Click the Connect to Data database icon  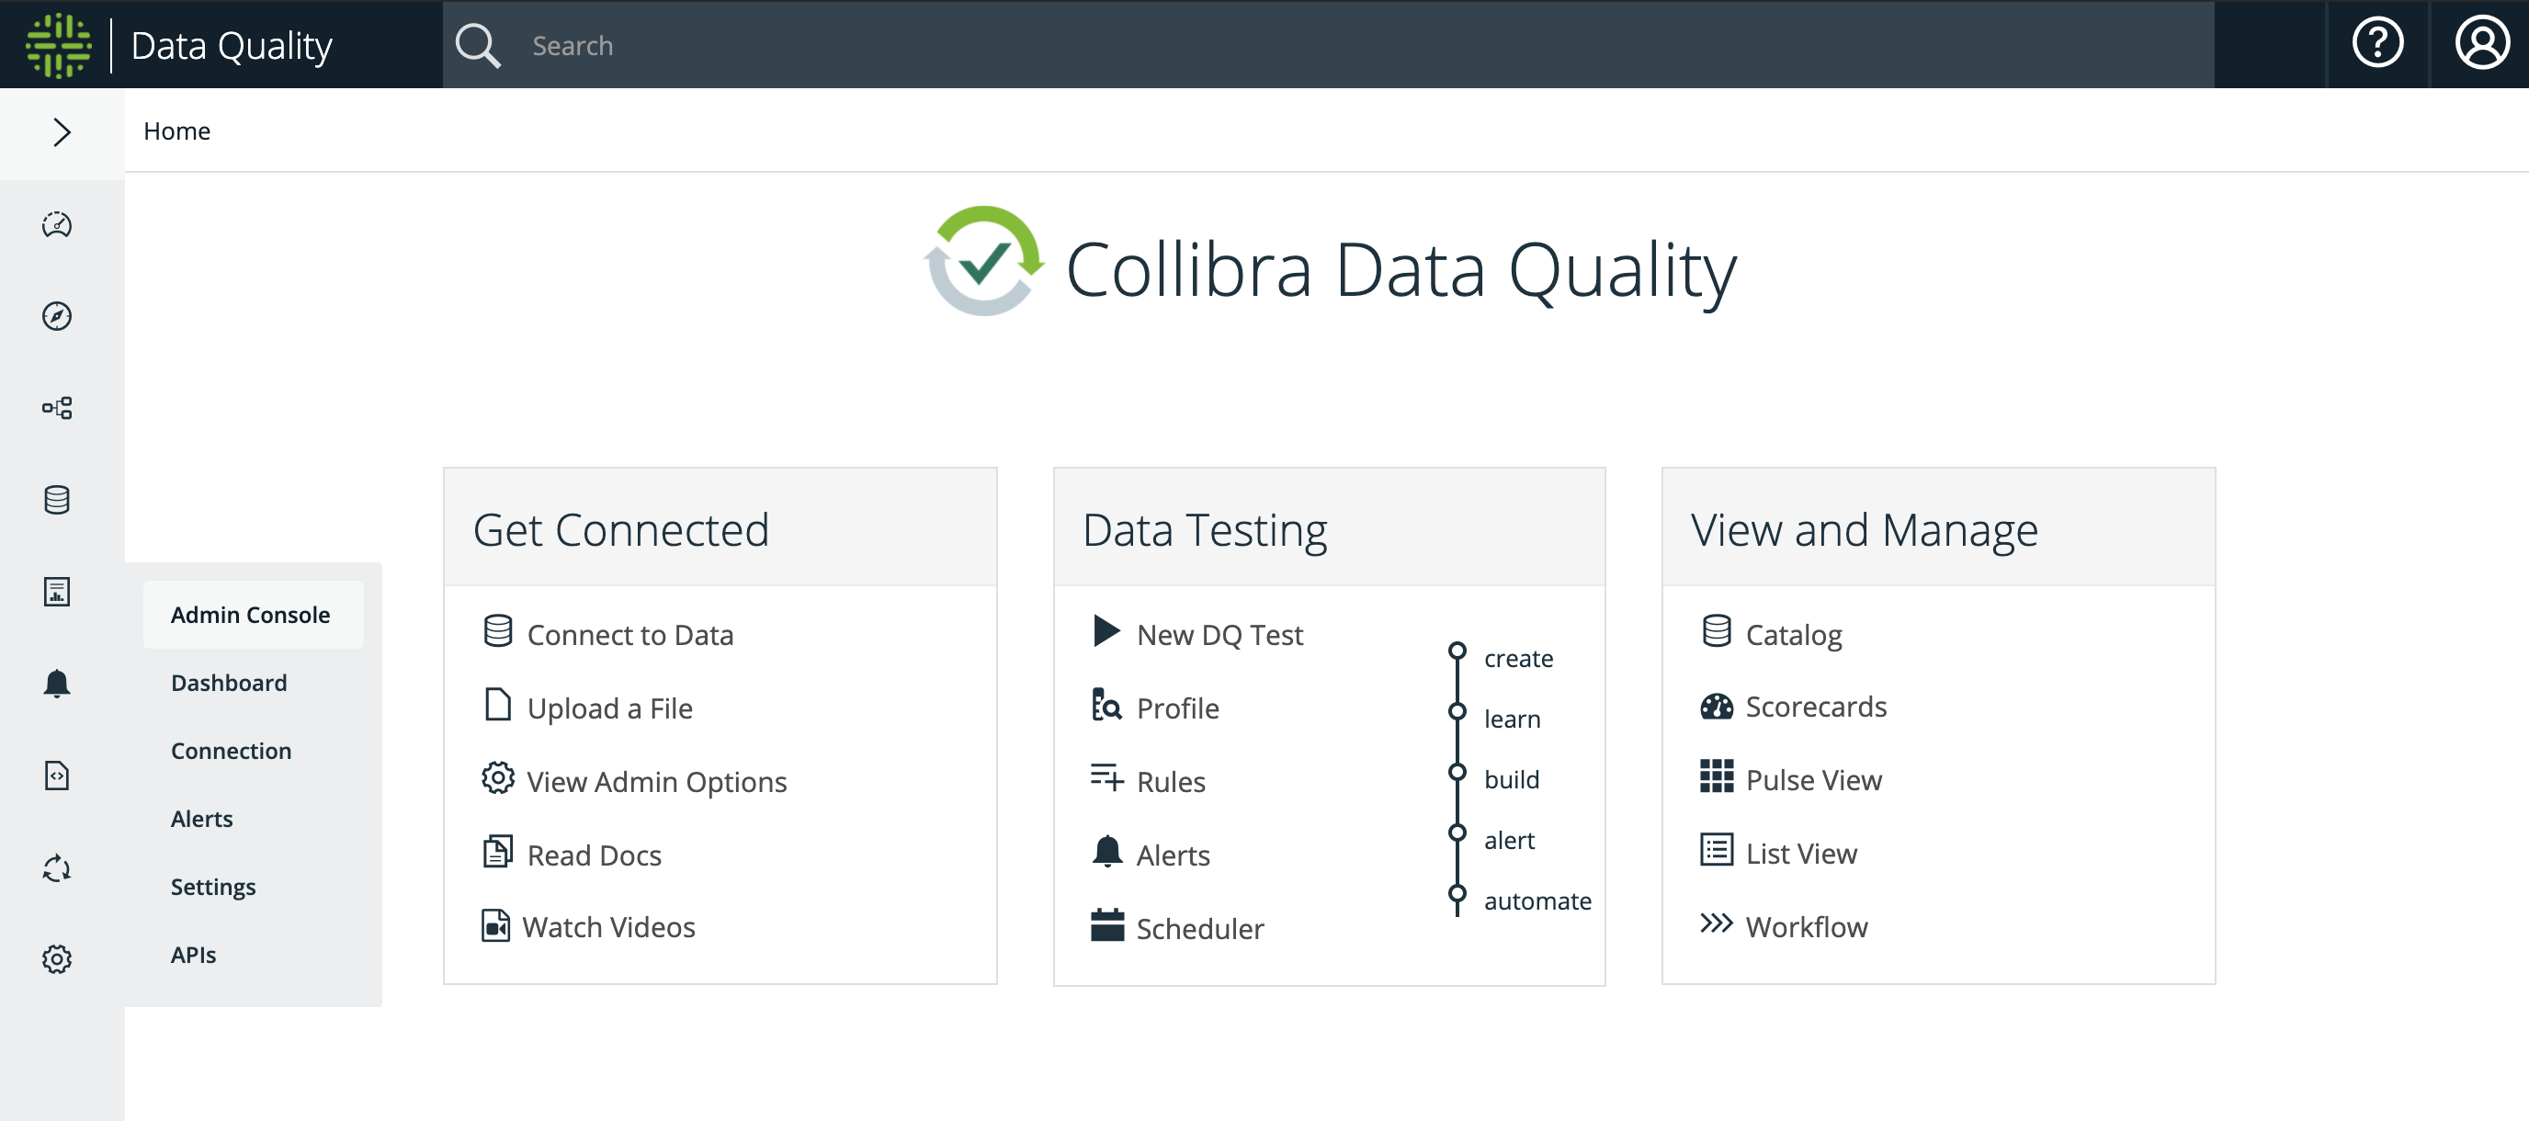[498, 630]
